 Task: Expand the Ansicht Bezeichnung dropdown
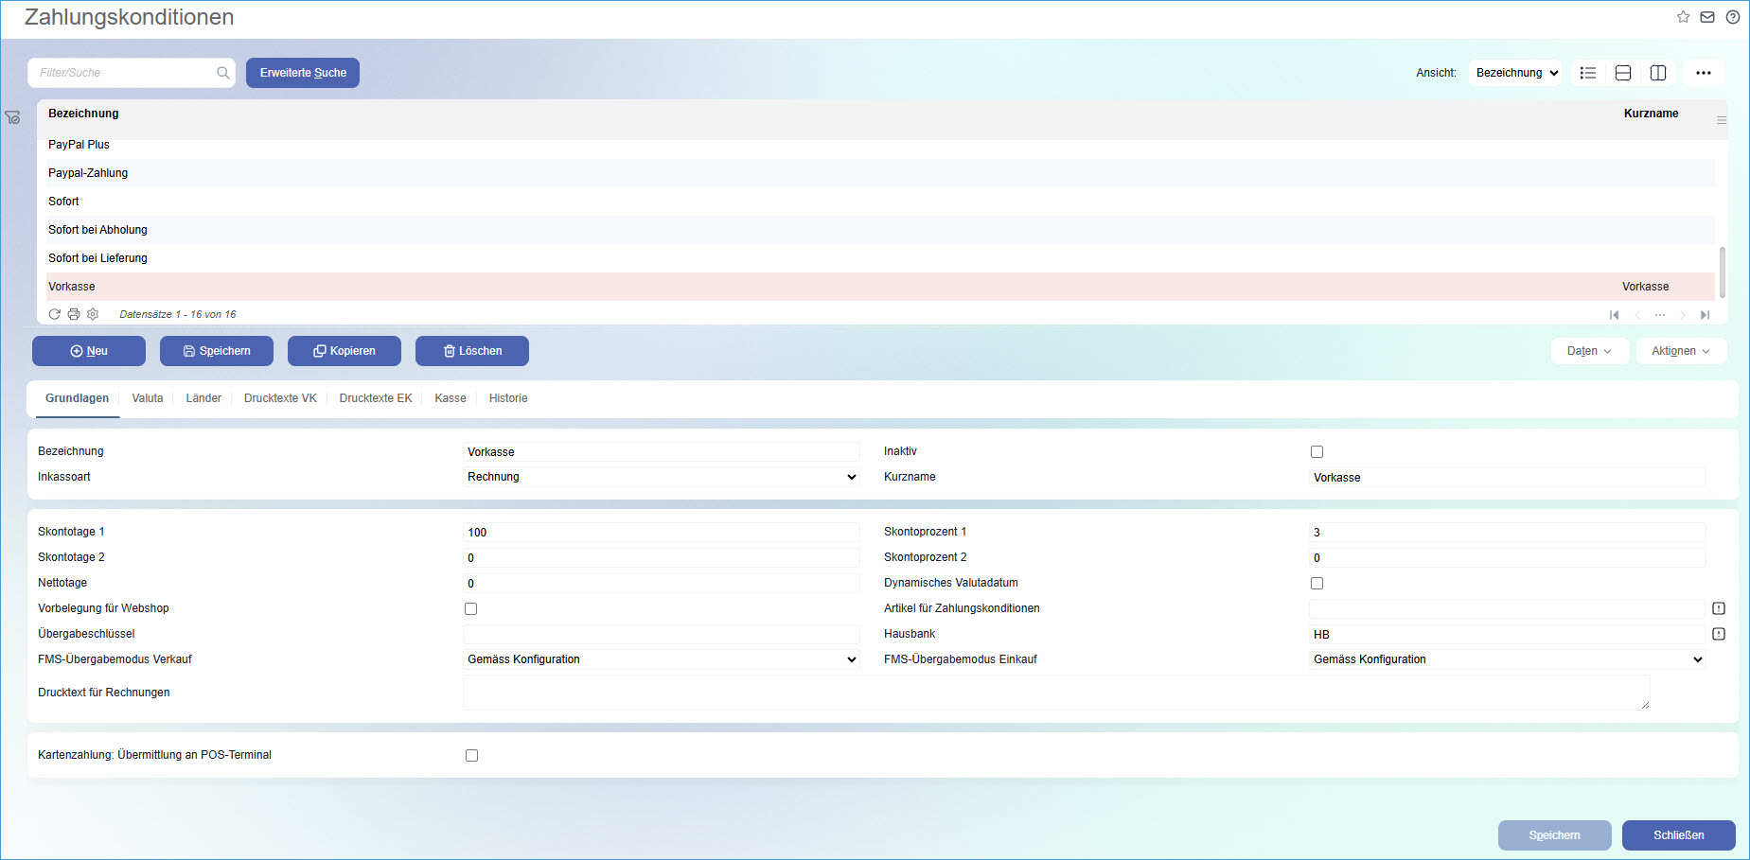coord(1515,73)
